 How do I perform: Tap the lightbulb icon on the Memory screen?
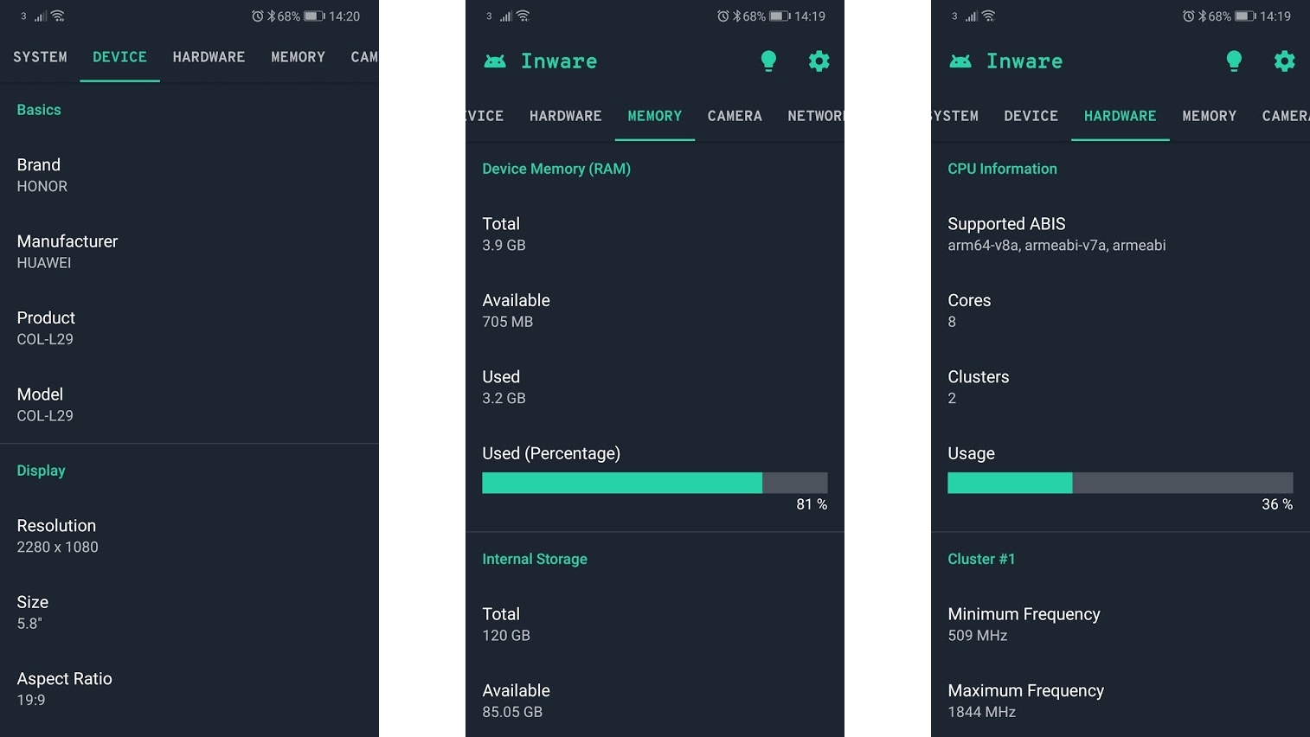coord(768,61)
